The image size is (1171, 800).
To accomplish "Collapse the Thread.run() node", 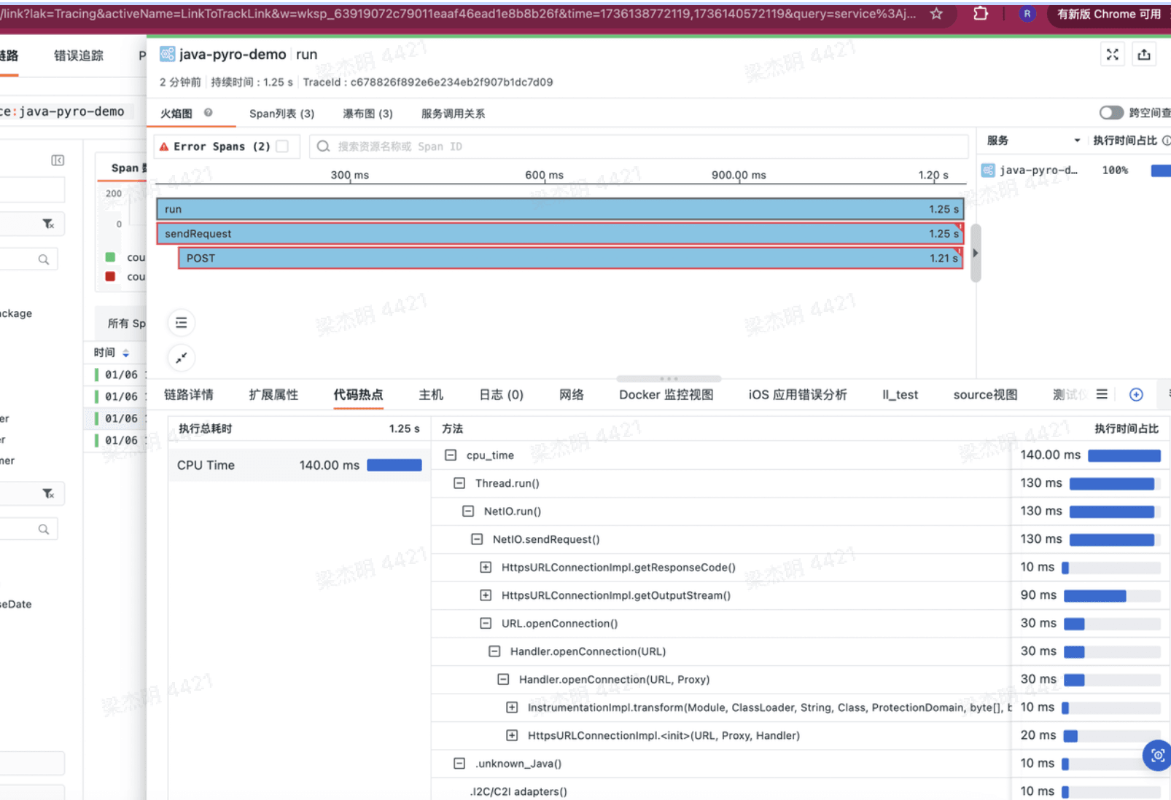I will [x=459, y=483].
